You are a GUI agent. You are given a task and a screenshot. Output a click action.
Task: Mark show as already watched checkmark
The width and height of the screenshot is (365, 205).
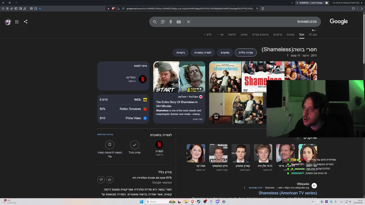pyautogui.click(x=134, y=145)
